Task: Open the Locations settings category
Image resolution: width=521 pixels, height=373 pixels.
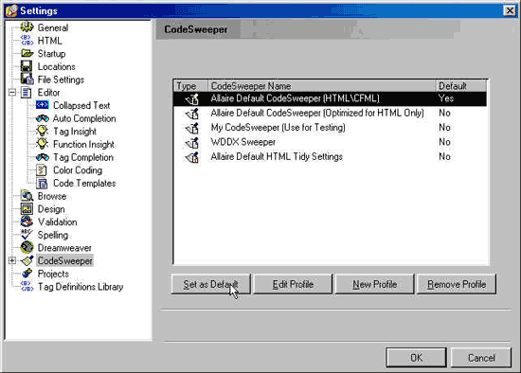Action: 57,66
